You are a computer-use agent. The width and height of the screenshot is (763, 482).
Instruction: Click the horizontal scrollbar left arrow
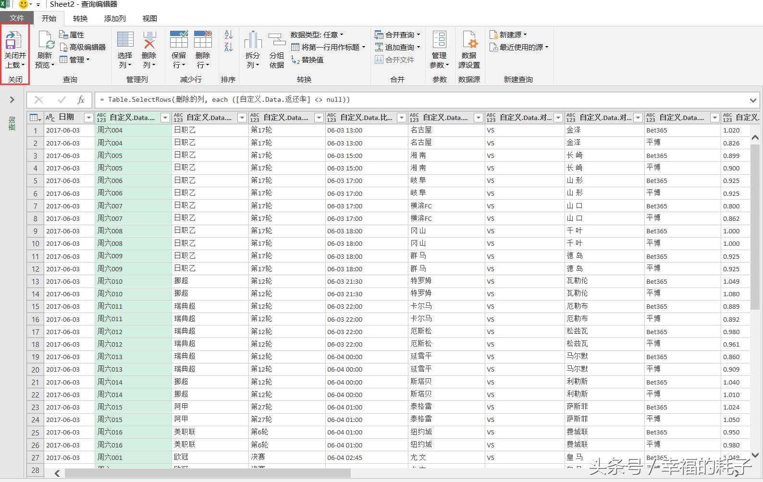pos(57,473)
